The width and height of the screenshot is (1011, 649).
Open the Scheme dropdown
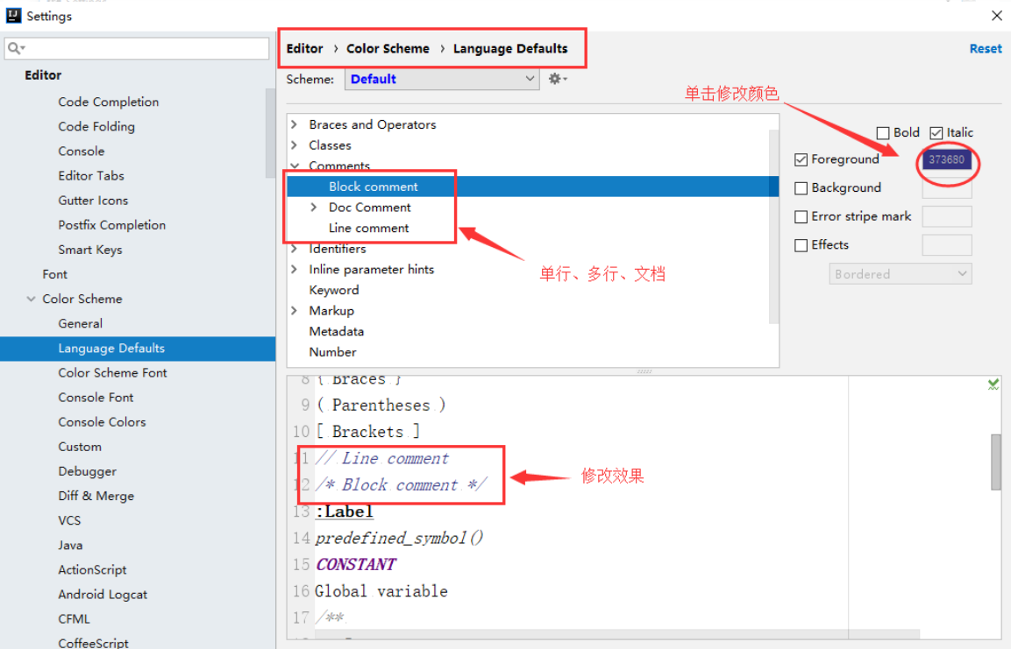[442, 79]
